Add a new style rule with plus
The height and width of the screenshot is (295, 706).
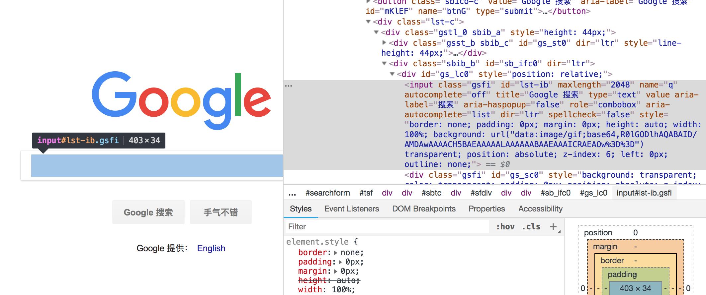click(553, 227)
